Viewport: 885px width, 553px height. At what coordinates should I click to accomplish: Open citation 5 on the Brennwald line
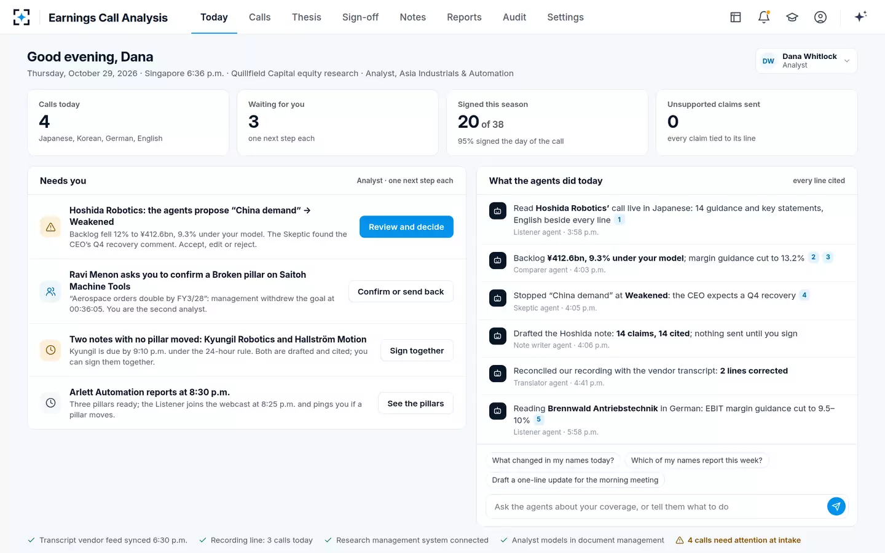(x=538, y=420)
